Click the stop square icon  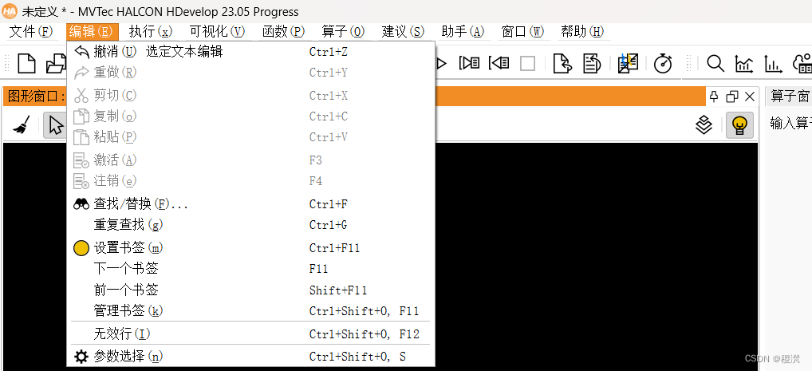click(x=528, y=64)
